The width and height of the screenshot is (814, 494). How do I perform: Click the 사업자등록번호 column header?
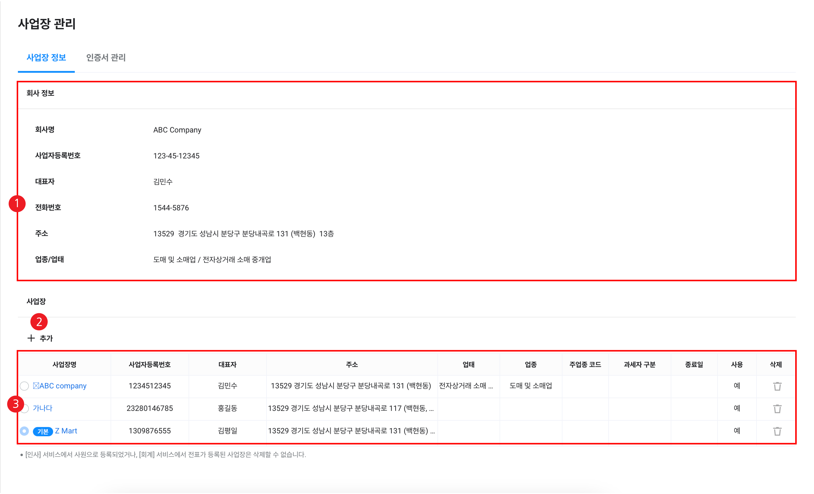[150, 365]
